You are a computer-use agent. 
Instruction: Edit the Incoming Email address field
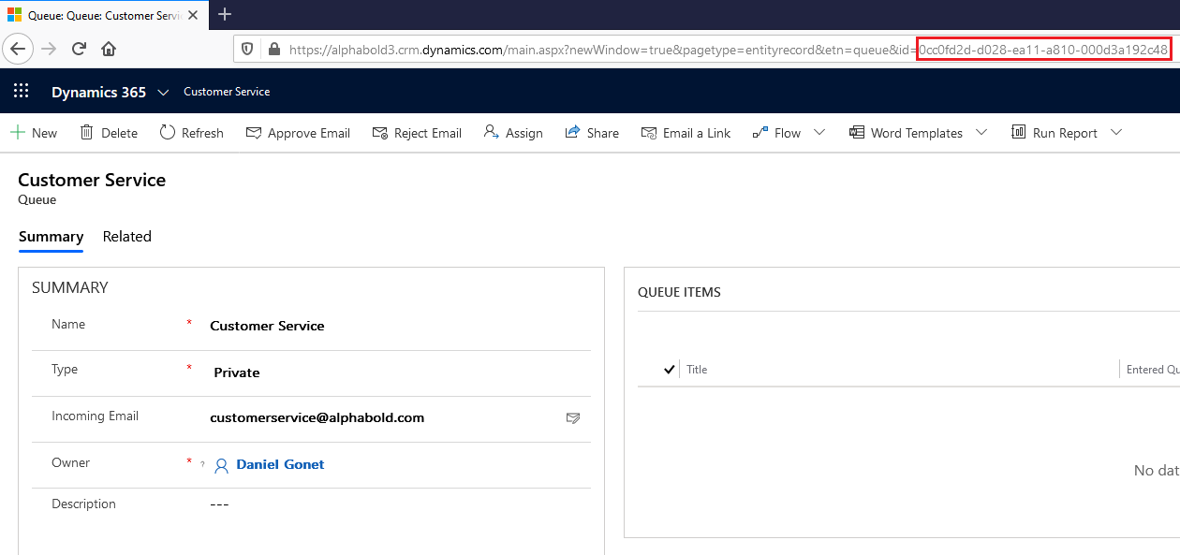point(317,417)
